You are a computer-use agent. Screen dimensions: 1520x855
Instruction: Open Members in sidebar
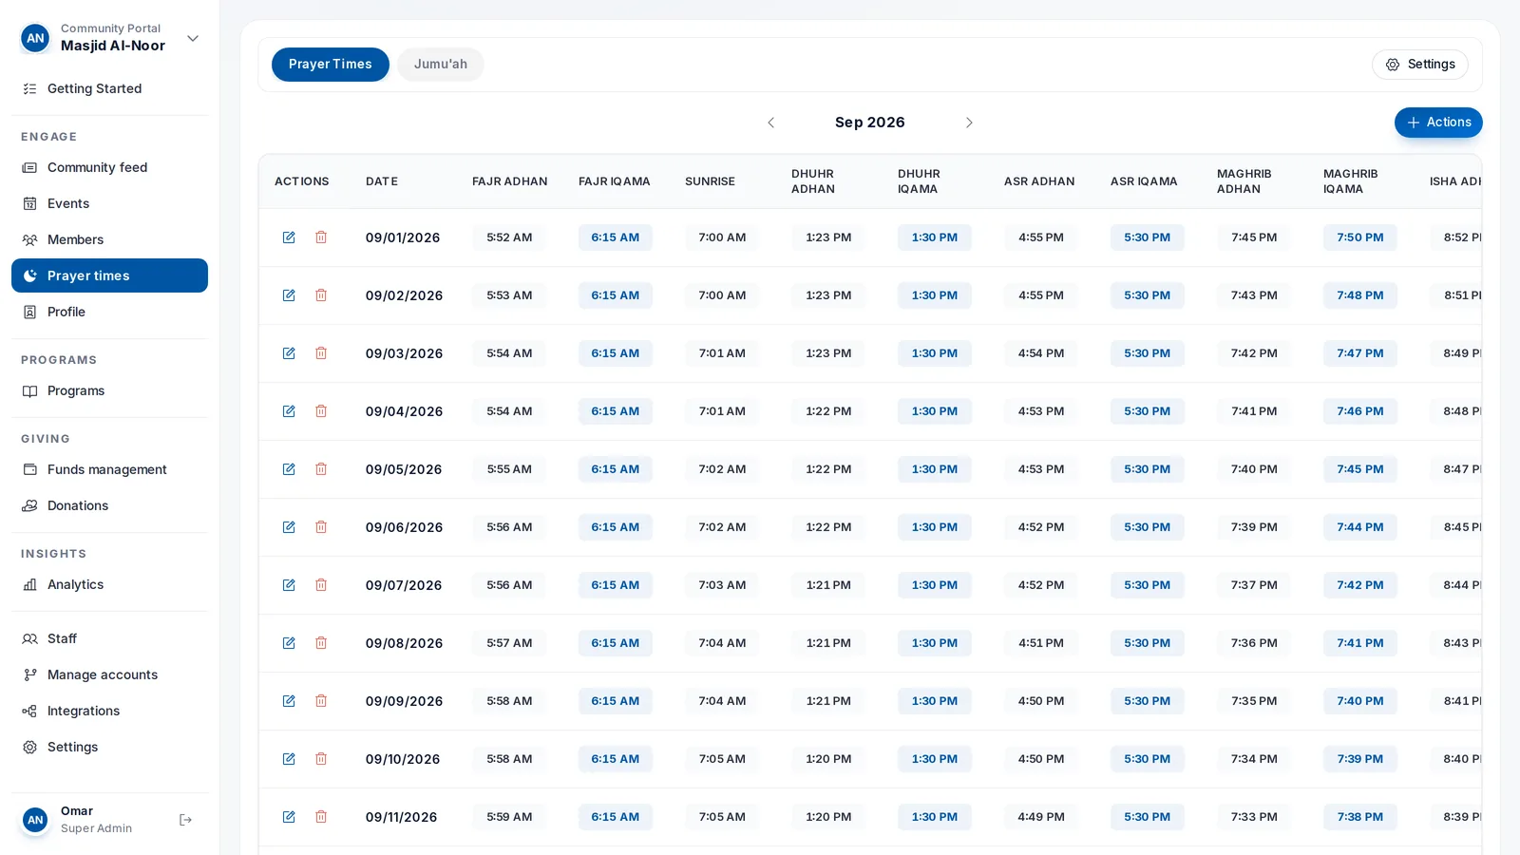(x=109, y=239)
